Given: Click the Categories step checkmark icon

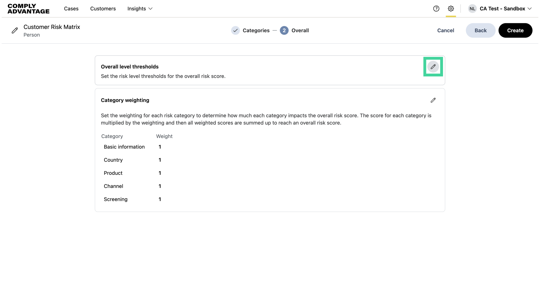Looking at the screenshot, I should 235,31.
